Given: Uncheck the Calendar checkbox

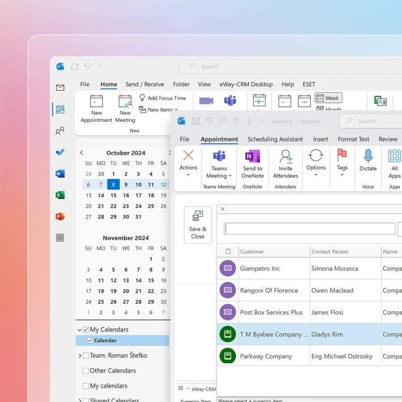Looking at the screenshot, I should click(90, 340).
